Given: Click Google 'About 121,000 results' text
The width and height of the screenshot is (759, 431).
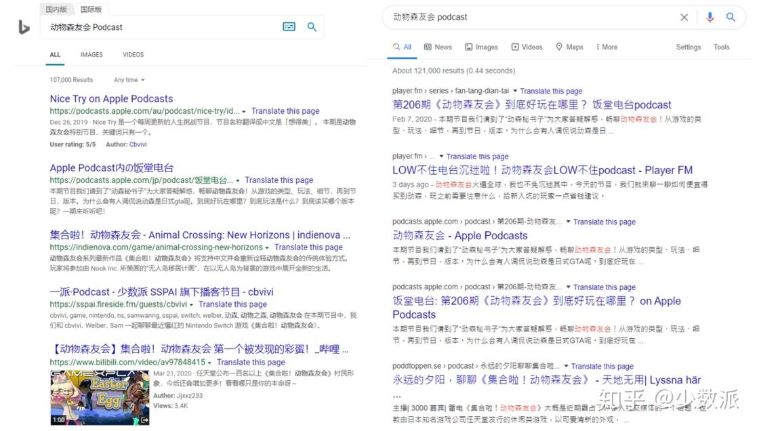Looking at the screenshot, I should (453, 70).
